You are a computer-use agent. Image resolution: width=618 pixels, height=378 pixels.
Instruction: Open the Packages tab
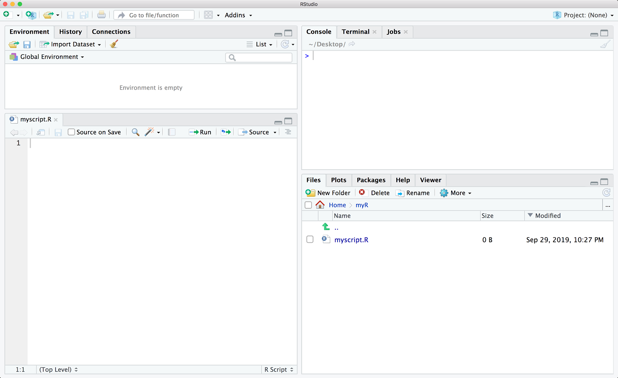371,180
